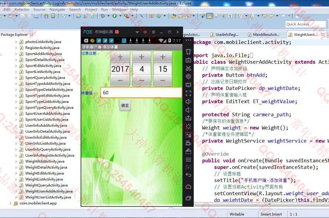The width and height of the screenshot is (329, 218).
Task: Click the New Java Class toolbar icon
Action: (x=159, y=16)
